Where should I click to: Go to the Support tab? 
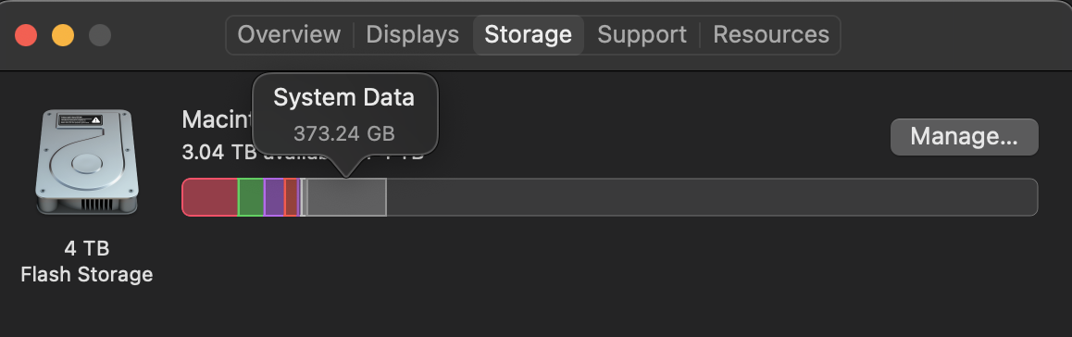coord(642,34)
